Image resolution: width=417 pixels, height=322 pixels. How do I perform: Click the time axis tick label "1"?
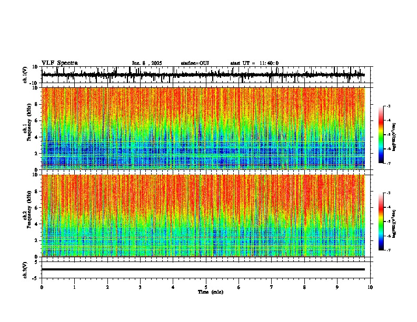click(x=74, y=287)
